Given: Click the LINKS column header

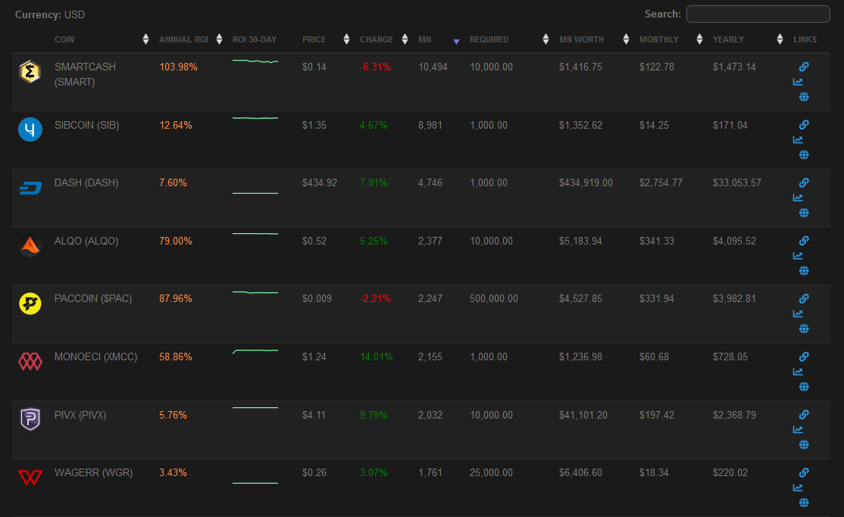Looking at the screenshot, I should tap(805, 39).
